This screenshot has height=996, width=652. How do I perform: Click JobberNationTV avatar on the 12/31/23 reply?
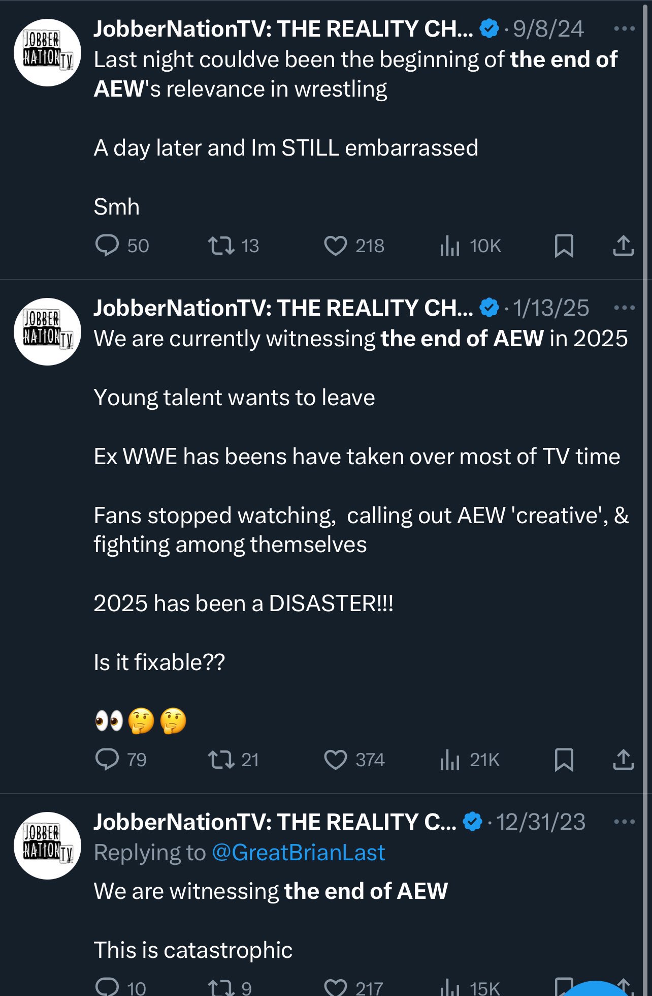(48, 846)
